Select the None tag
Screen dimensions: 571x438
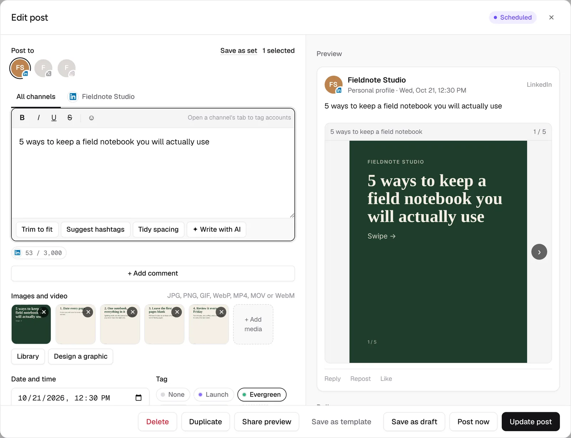pos(173,394)
